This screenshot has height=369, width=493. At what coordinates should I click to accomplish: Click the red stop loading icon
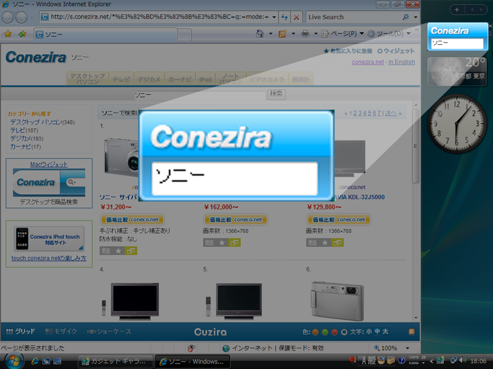click(296, 17)
